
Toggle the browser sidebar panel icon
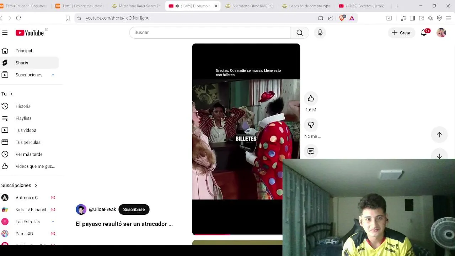point(412,18)
